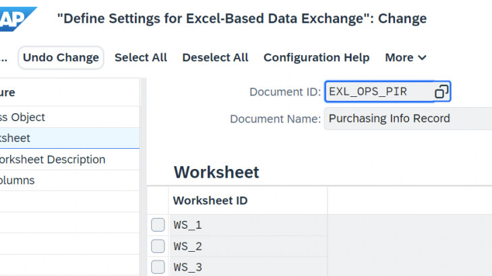Click the Worksheet section heading
The height and width of the screenshot is (276, 492).
point(216,172)
